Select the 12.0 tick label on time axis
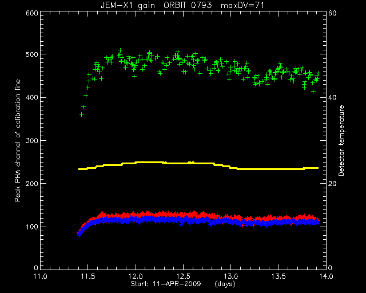This screenshot has width=366, height=293. pos(136,276)
